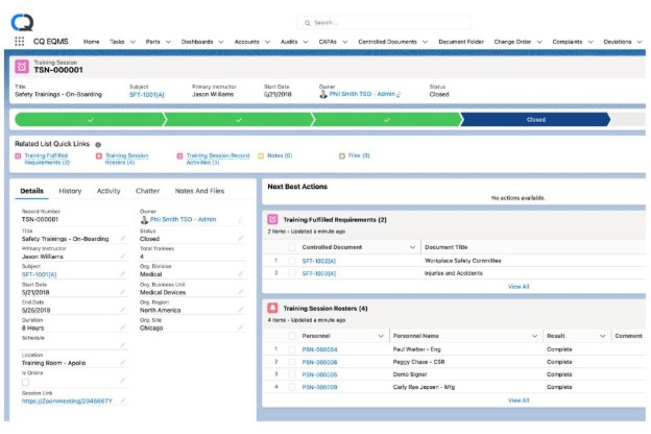This screenshot has height=434, width=651.
Task: Expand the Tasks menu dropdown arrow
Action: (133, 42)
